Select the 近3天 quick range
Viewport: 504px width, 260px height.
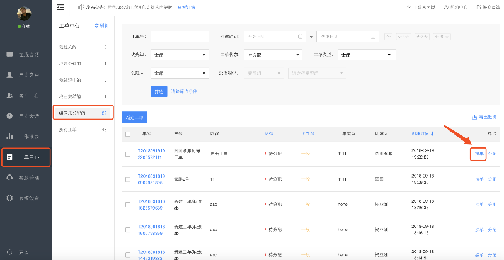[403, 37]
